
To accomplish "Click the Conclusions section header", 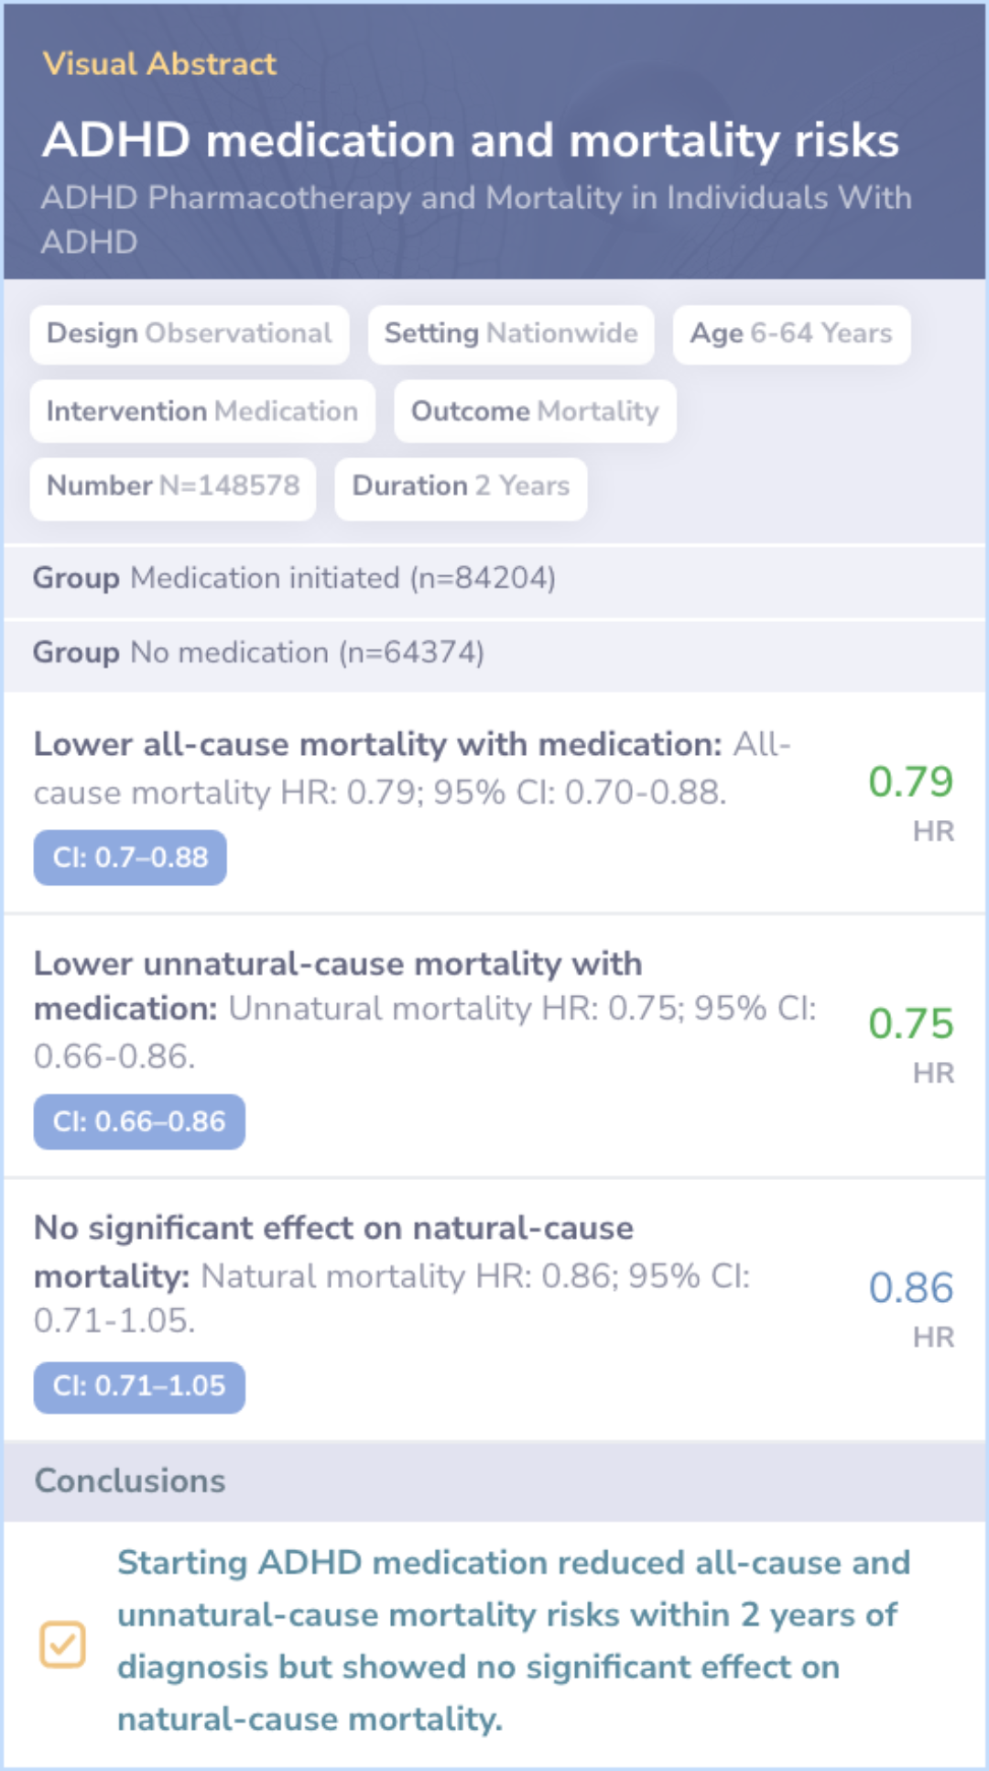I will click(130, 1481).
